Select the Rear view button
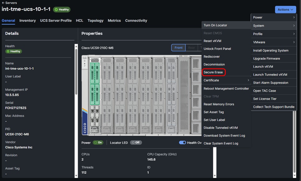The width and height of the screenshot is (301, 181). pos(191,48)
